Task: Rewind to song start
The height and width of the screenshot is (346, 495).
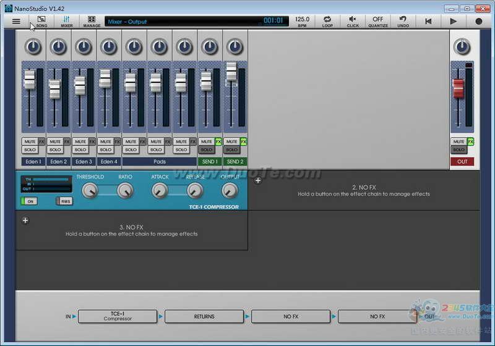Action: [x=428, y=21]
